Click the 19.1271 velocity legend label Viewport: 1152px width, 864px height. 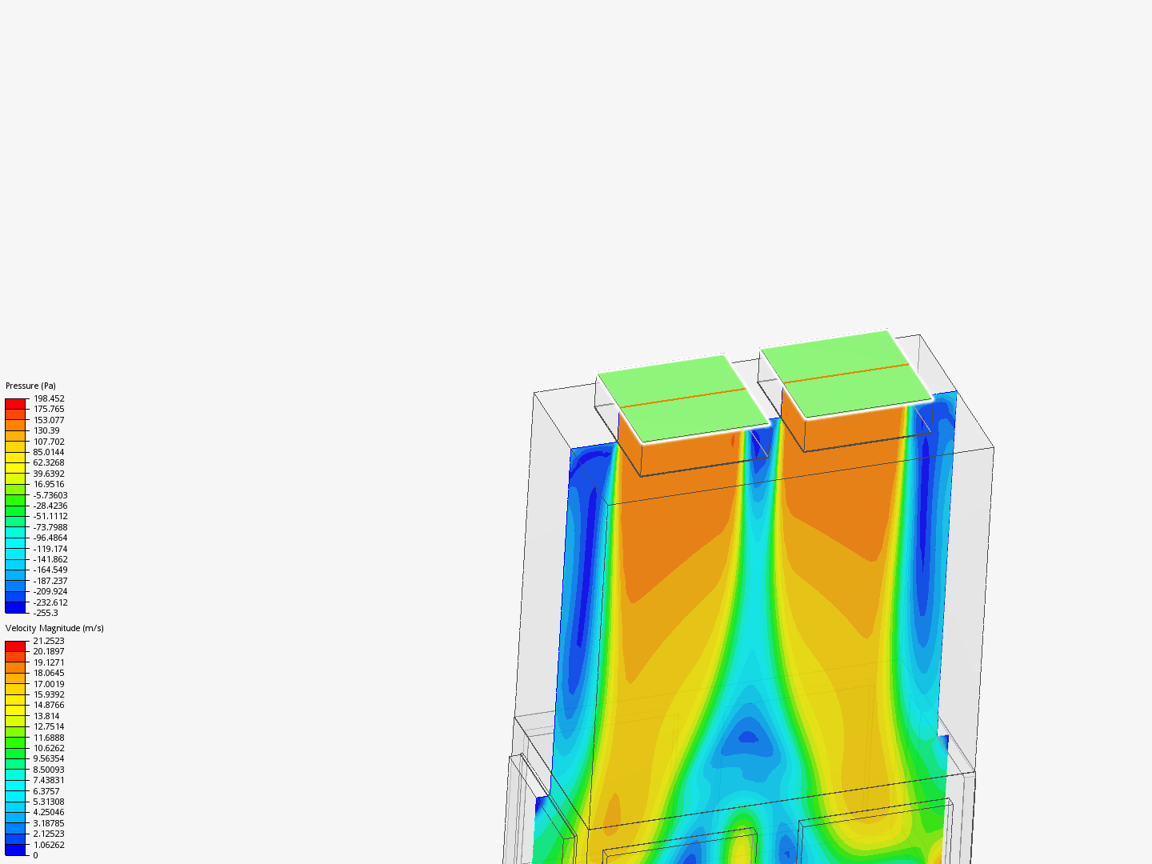click(49, 662)
